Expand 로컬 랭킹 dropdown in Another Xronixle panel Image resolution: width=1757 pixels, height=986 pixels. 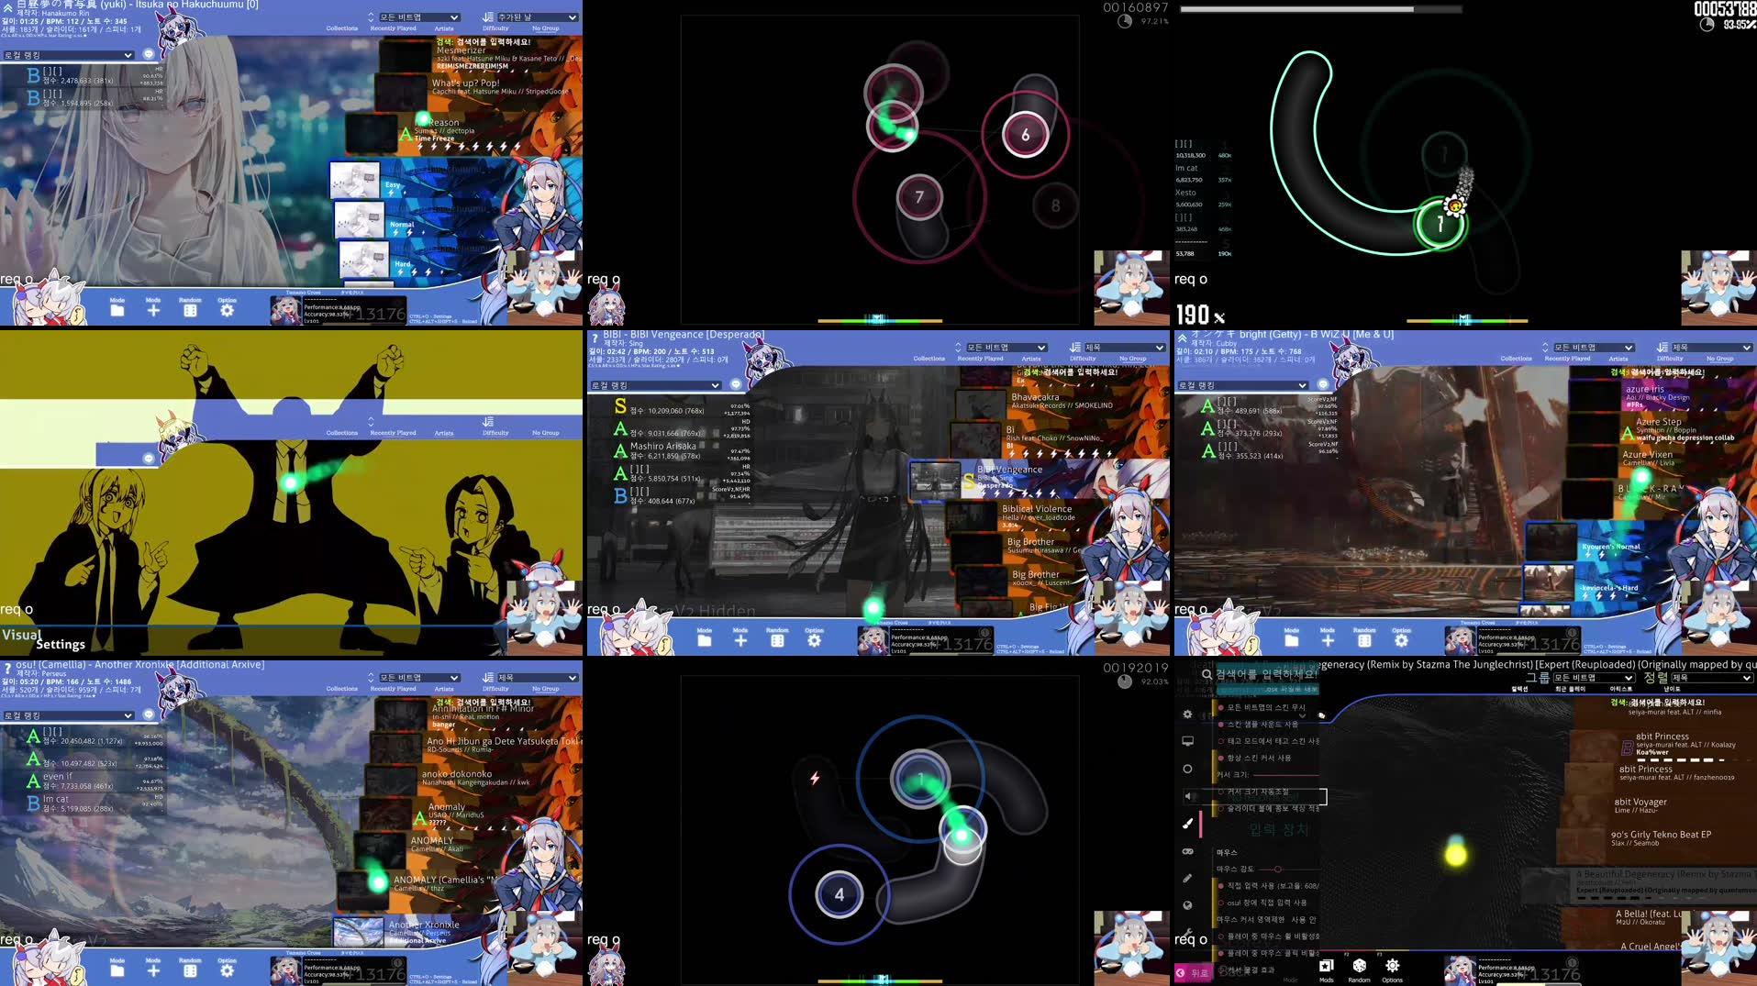click(68, 715)
